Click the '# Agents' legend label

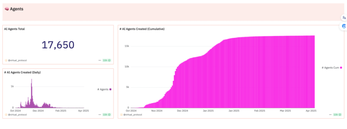click(x=103, y=89)
